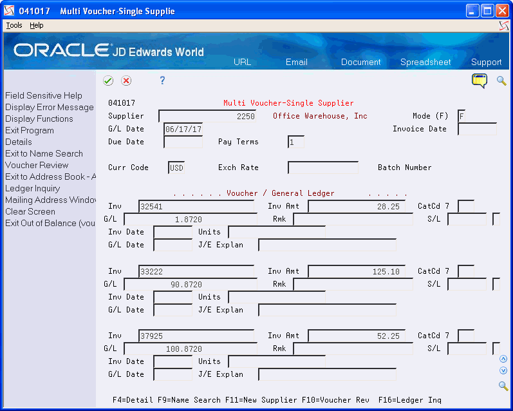Click the F9=Name Search text
Viewport: 513px width, 411px height.
(x=189, y=400)
